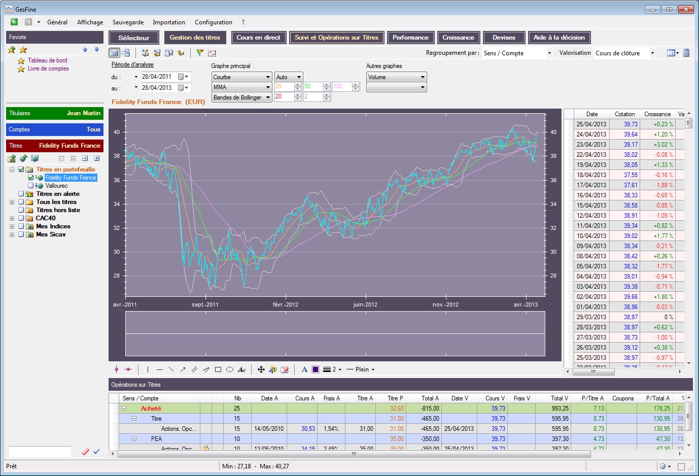Open the Sauvegarde menu

point(128,22)
